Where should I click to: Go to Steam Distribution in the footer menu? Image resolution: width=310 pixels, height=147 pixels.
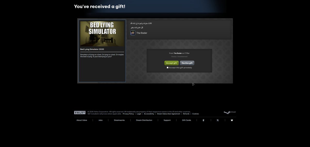[144, 120]
